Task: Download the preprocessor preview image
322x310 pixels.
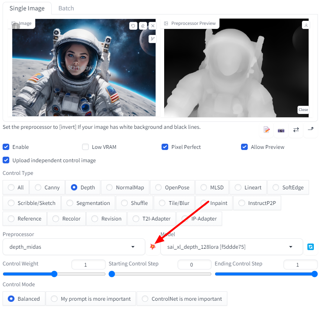Action: pos(306,25)
